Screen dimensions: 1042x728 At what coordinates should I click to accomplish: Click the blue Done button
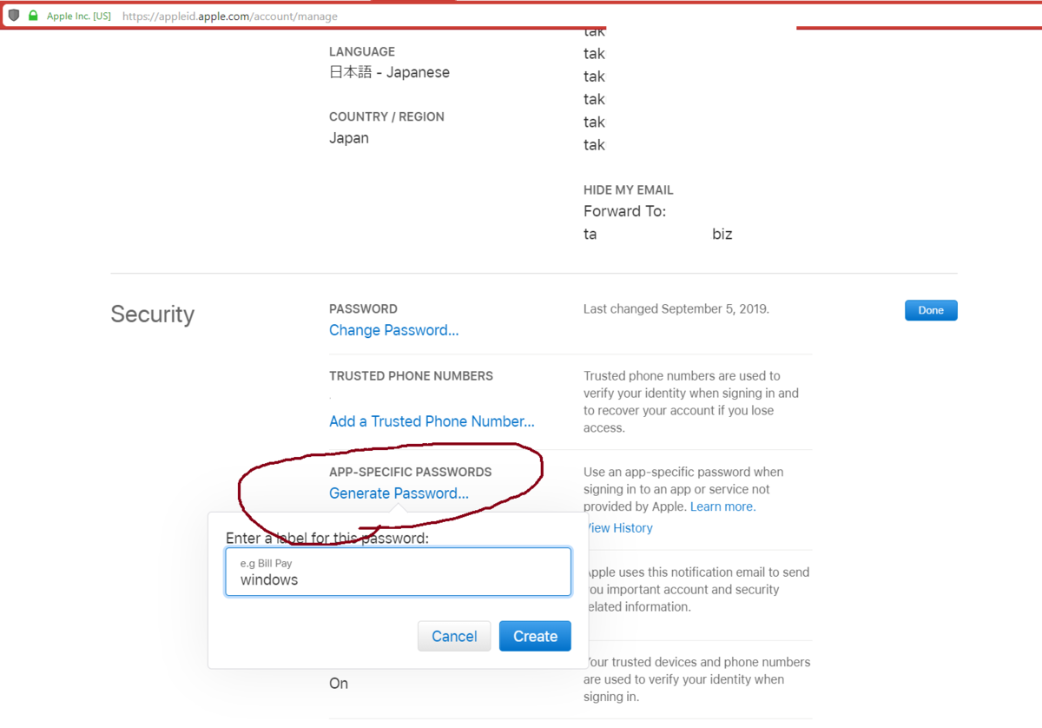tap(931, 310)
